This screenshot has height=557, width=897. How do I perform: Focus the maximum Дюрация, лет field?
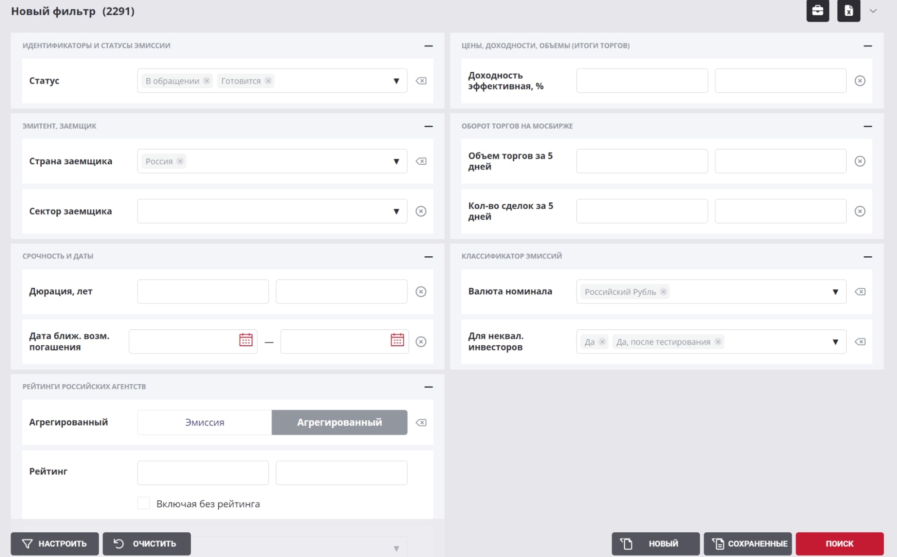341,292
